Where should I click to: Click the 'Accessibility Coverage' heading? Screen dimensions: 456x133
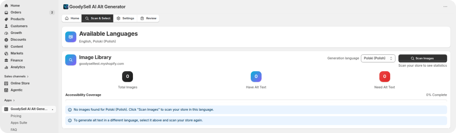pos(83,95)
